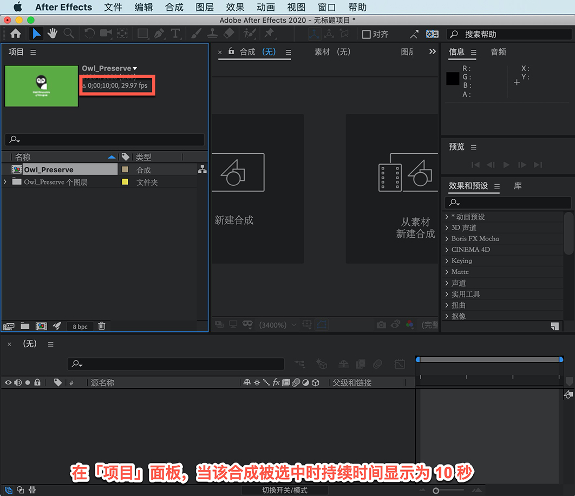Click 切换开关/模式 toggle button
Image resolution: width=575 pixels, height=496 pixels.
pyautogui.click(x=285, y=490)
